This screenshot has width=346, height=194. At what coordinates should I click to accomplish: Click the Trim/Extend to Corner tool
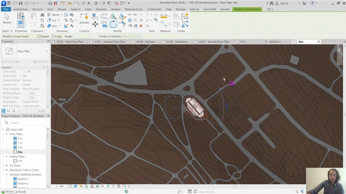[x=122, y=24]
